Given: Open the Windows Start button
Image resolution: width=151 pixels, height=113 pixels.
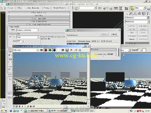Looking at the screenshot, I should (4, 111).
